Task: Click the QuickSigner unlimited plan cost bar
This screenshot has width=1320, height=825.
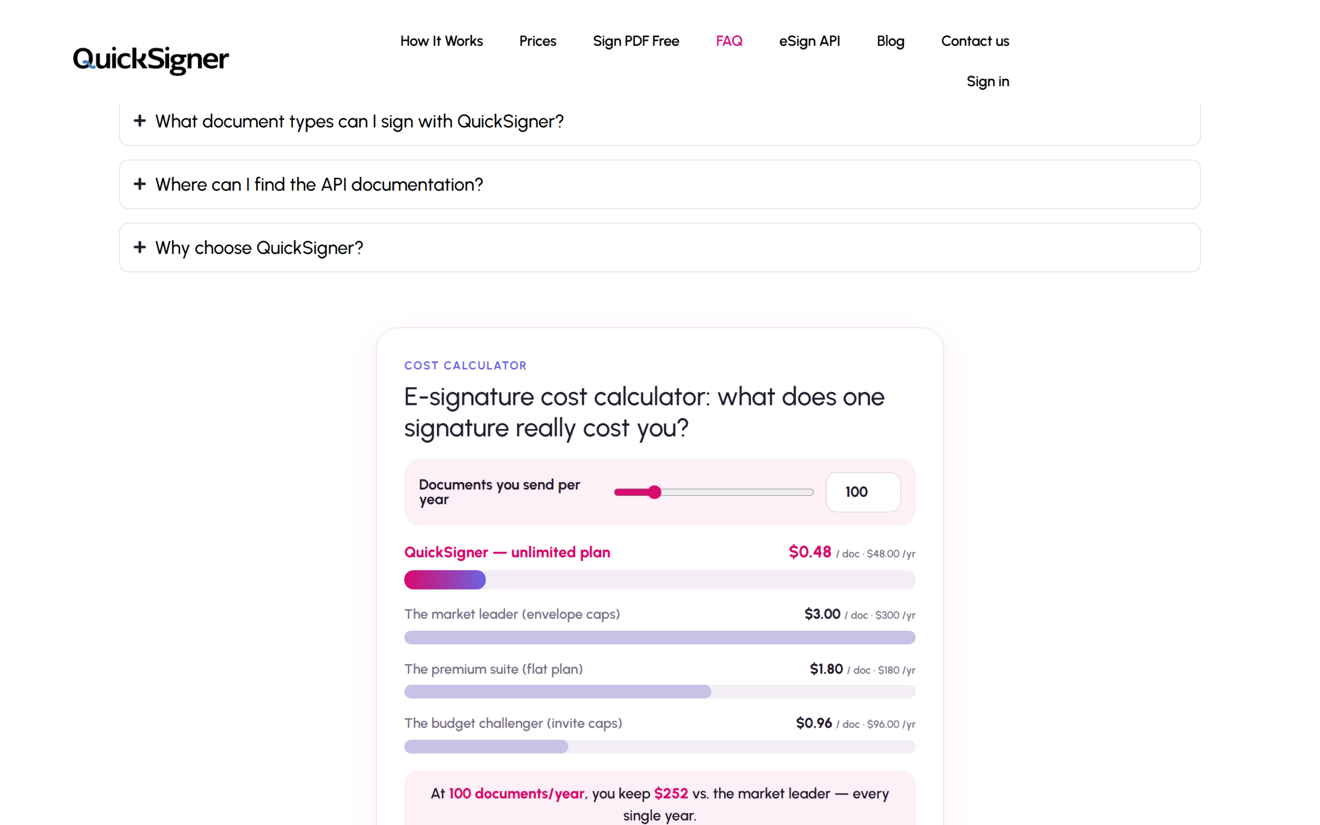Action: tap(659, 580)
